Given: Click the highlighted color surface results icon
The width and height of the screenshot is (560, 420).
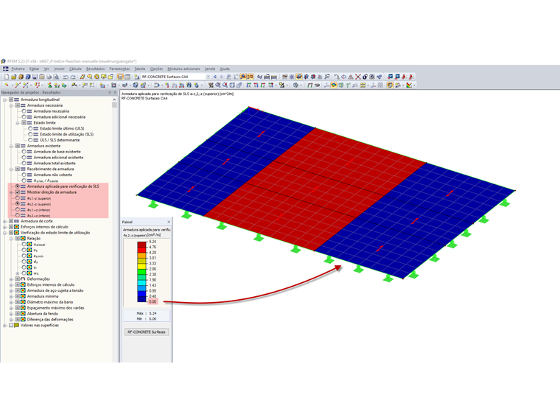Looking at the screenshot, I should (334, 85).
